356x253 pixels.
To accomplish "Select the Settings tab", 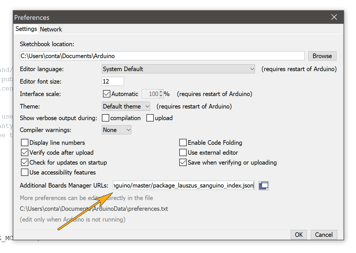I will (26, 29).
